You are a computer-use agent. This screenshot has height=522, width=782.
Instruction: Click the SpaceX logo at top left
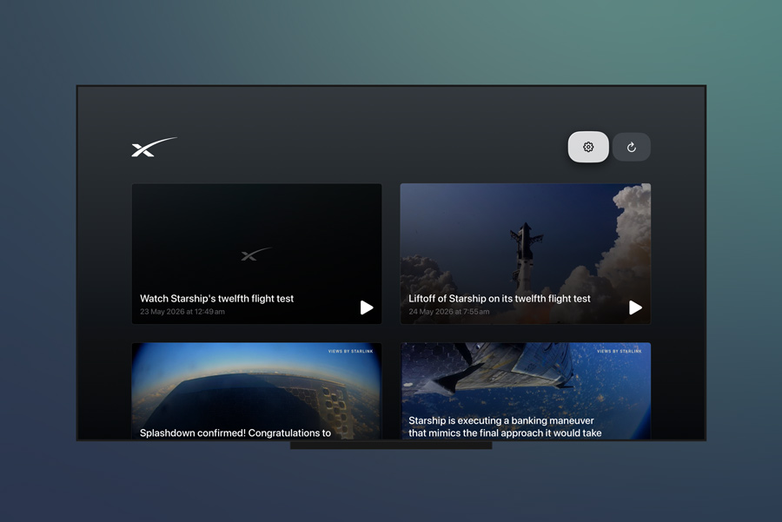tap(154, 147)
